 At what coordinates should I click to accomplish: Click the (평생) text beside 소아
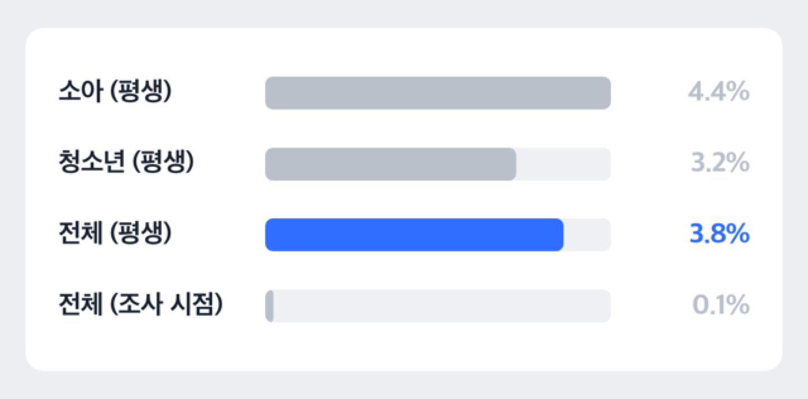(140, 93)
